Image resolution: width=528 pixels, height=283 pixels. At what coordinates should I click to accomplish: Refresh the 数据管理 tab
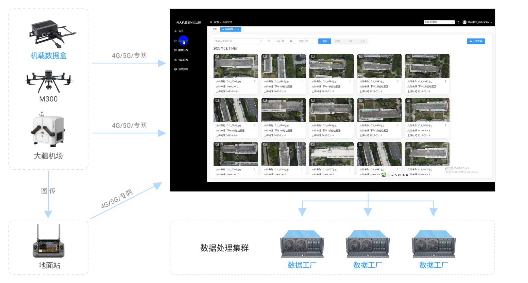click(x=235, y=29)
